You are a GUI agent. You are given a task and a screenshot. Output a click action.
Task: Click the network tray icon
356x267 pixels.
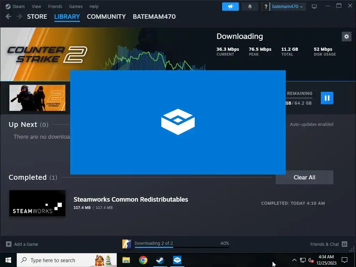(x=303, y=260)
